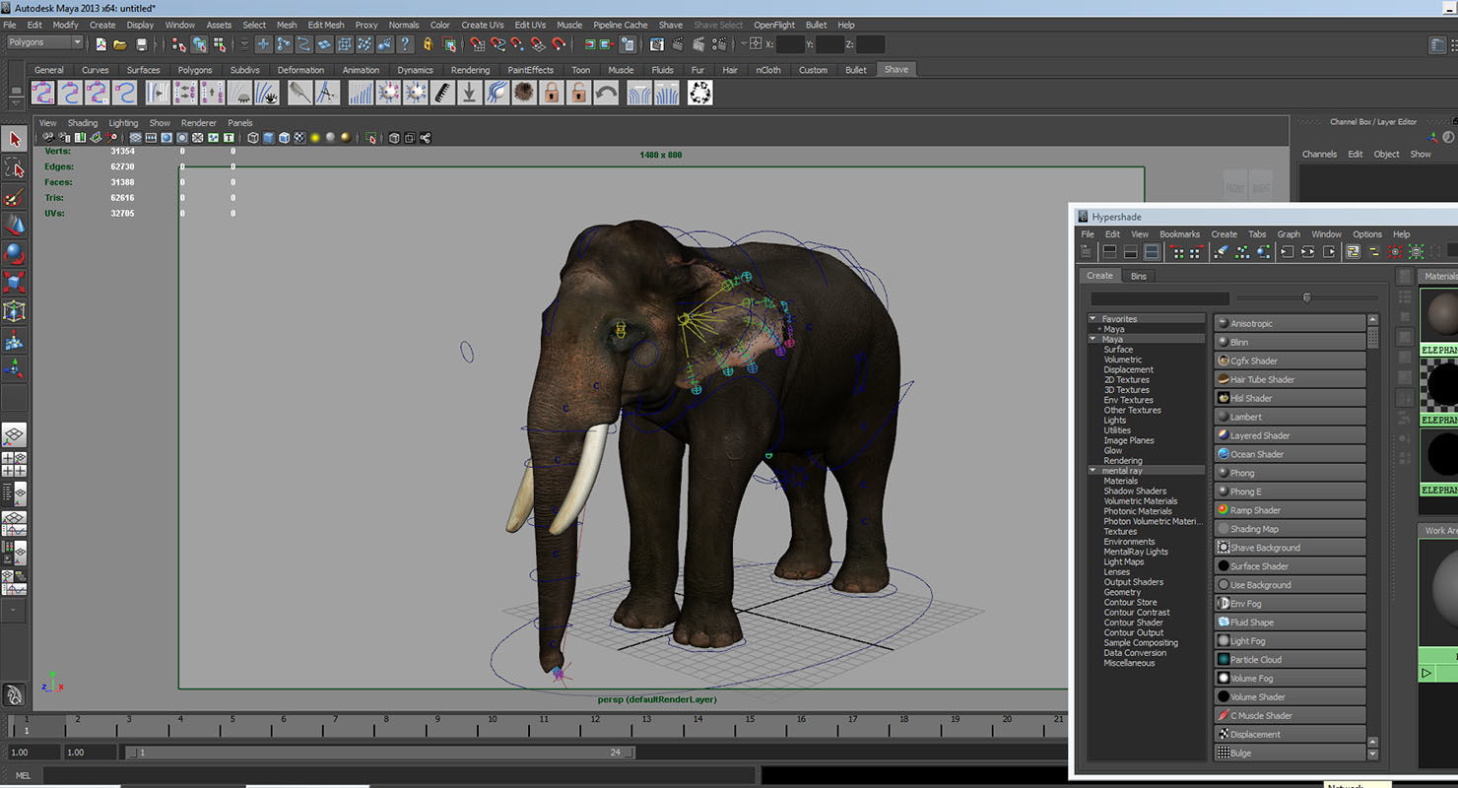Viewport: 1458px width, 788px height.
Task: Click the Shave comb icon on shelf
Action: tap(443, 93)
